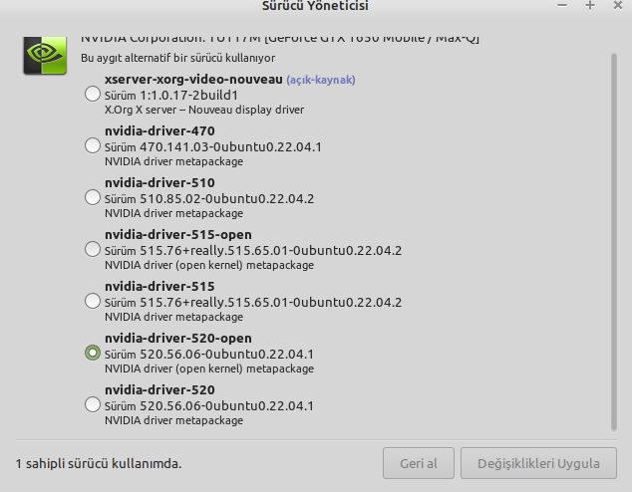This screenshot has height=492, width=632.
Task: Click 'NVIDIA driver (open kernel) metapackage' under 515-open
Action: tap(209, 265)
